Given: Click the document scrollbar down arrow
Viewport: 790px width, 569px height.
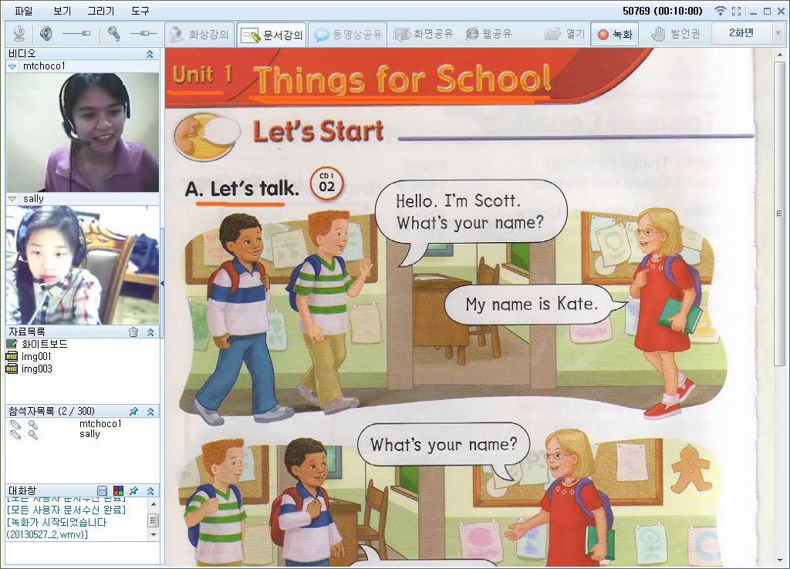Looking at the screenshot, I should [x=780, y=560].
